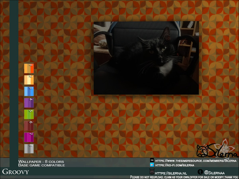The height and width of the screenshot is (179, 239).
Task: Select gray color swatch number 8
Action: [x=29, y=148]
